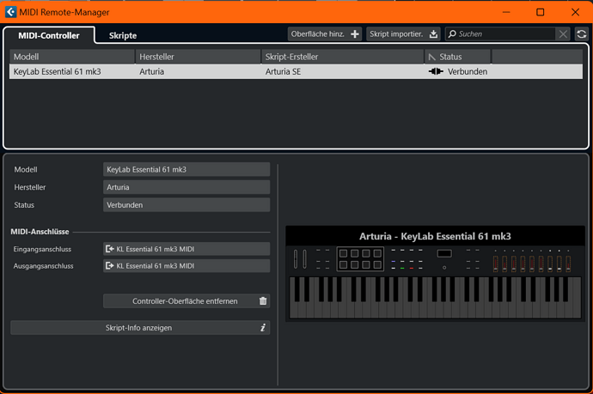Click the plug connection icon beside Verbunden
This screenshot has width=593, height=394.
coord(436,71)
